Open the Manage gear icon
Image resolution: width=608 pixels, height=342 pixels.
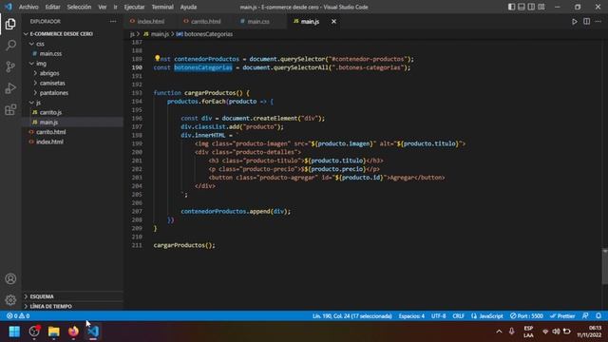[x=10, y=300]
